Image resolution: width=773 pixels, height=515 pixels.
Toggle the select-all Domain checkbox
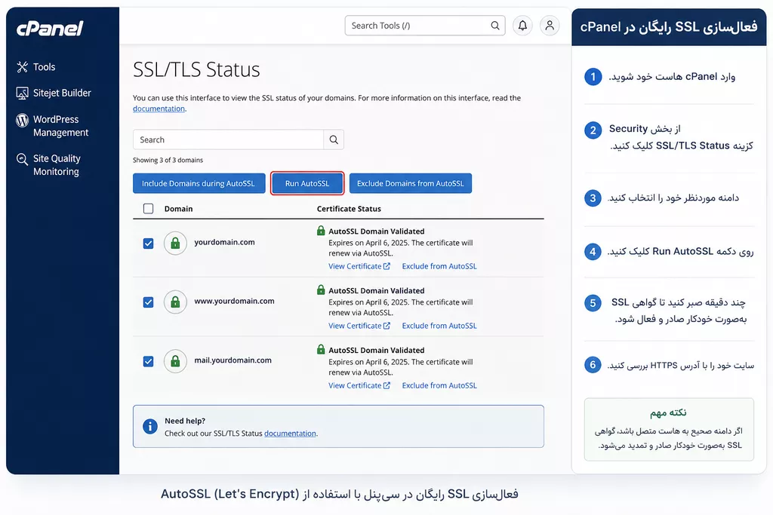(x=148, y=209)
